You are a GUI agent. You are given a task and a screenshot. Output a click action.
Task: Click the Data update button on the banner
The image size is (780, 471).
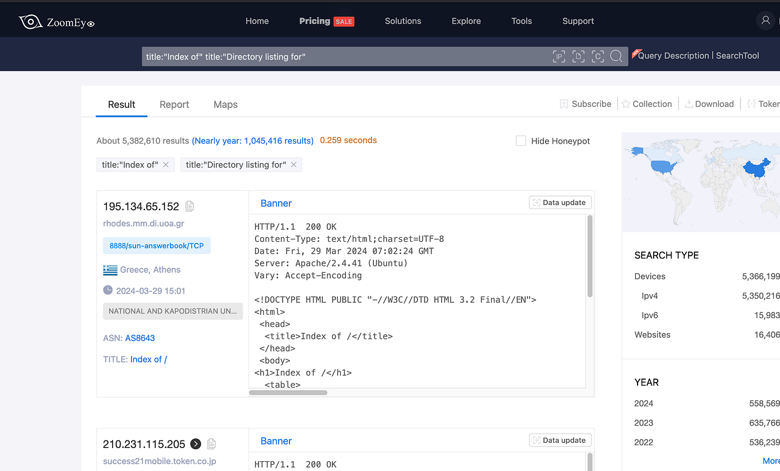pyautogui.click(x=560, y=202)
